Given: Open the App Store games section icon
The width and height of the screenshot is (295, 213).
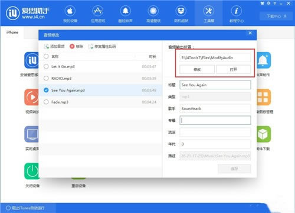Looking at the screenshot, I should coord(98,11).
